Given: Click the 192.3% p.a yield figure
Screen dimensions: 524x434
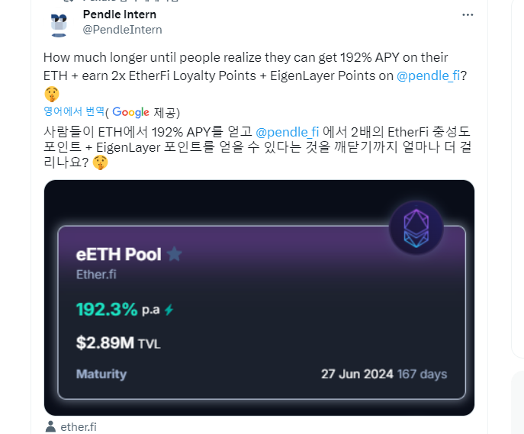Looking at the screenshot, I should click(118, 310).
